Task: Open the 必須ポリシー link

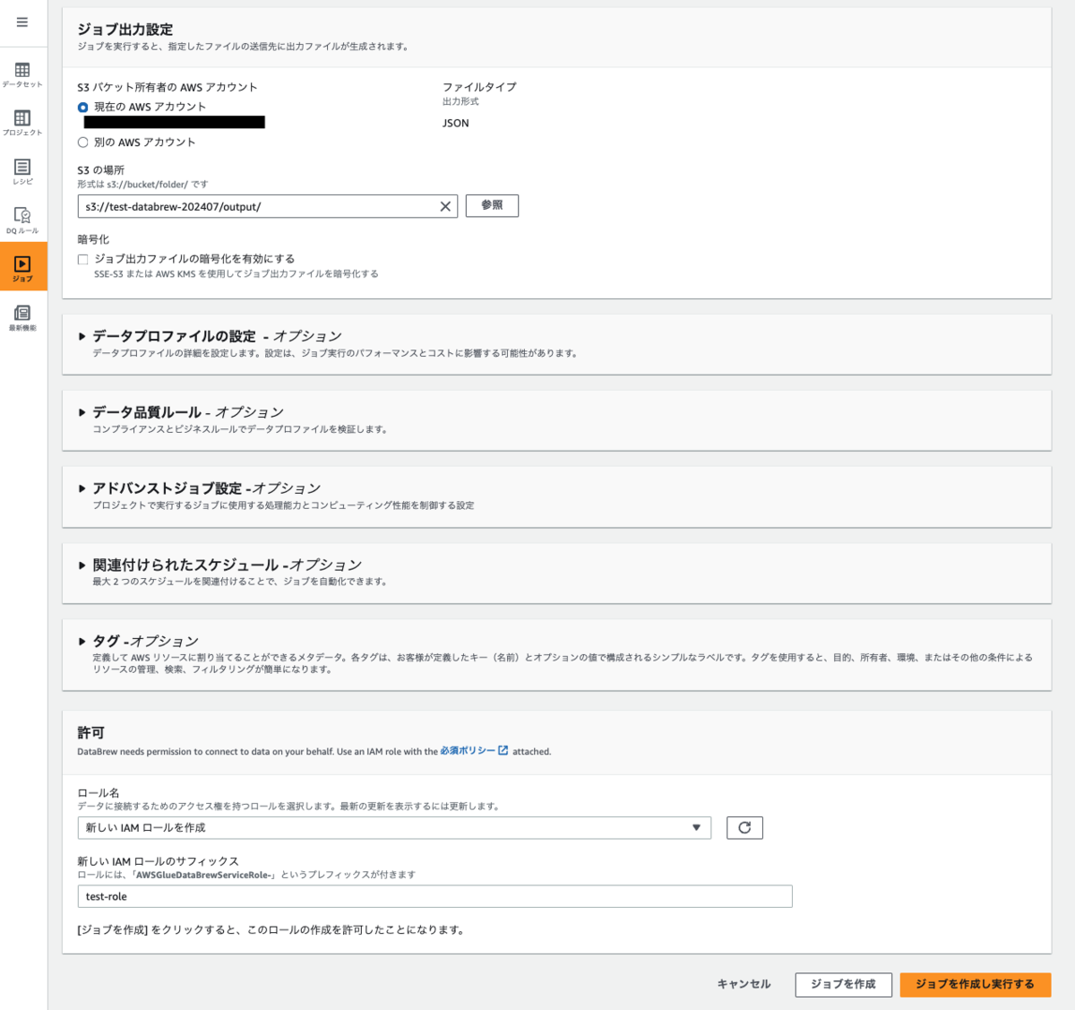Action: pos(474,751)
